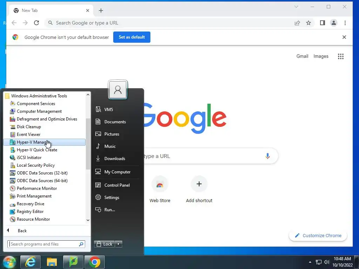Add shortcut to the new tab page
The height and width of the screenshot is (269, 359).
click(199, 189)
